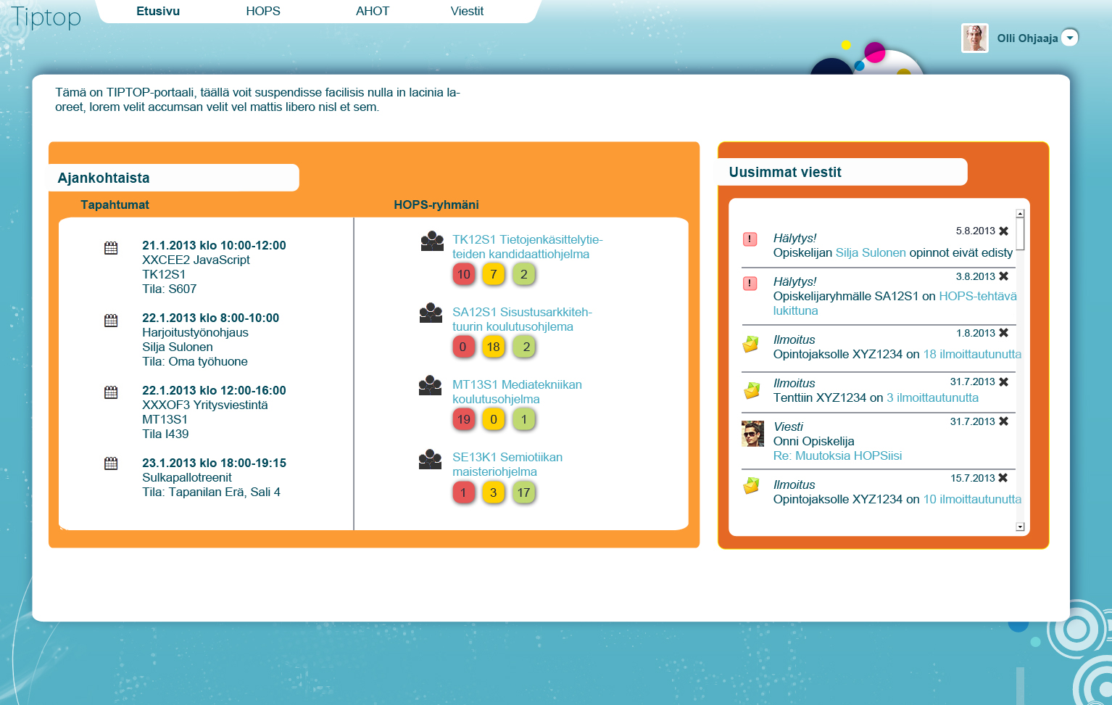Click envelope icon on 1.8.2013 Ilmoitus
1112x705 pixels.
coord(751,344)
